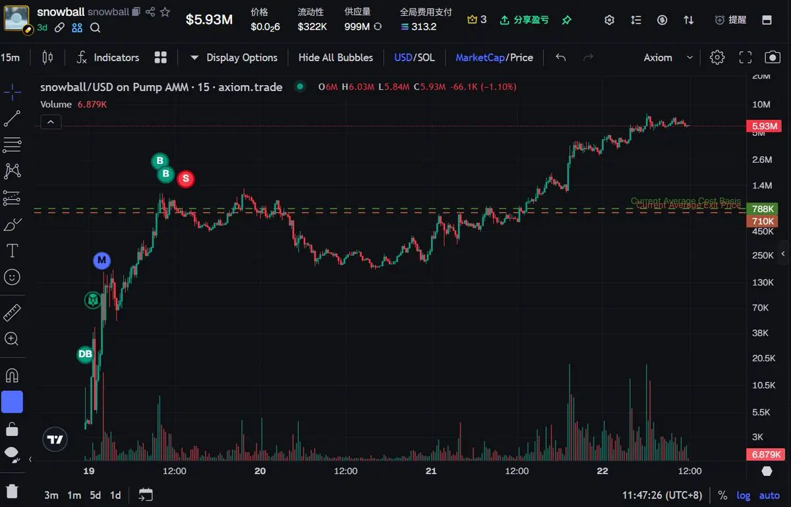Select the 1m date range
Screen dimensions: 791x507
74,495
